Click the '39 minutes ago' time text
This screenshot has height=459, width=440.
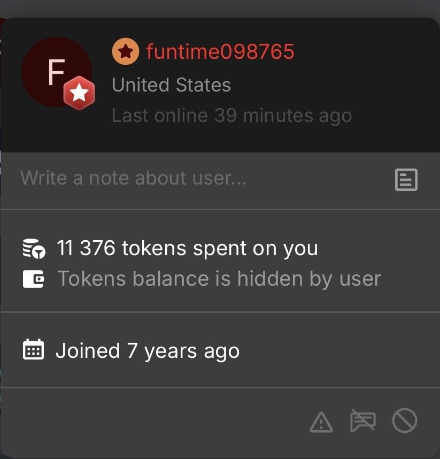point(283,116)
